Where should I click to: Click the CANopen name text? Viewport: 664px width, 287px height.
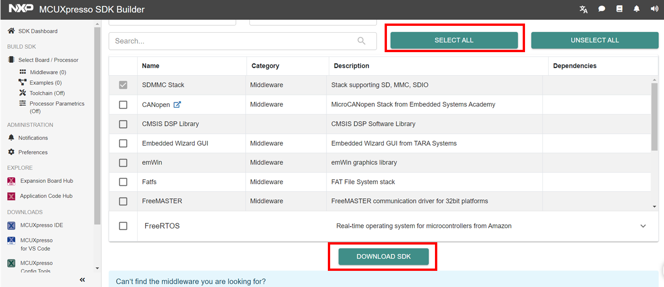point(156,105)
